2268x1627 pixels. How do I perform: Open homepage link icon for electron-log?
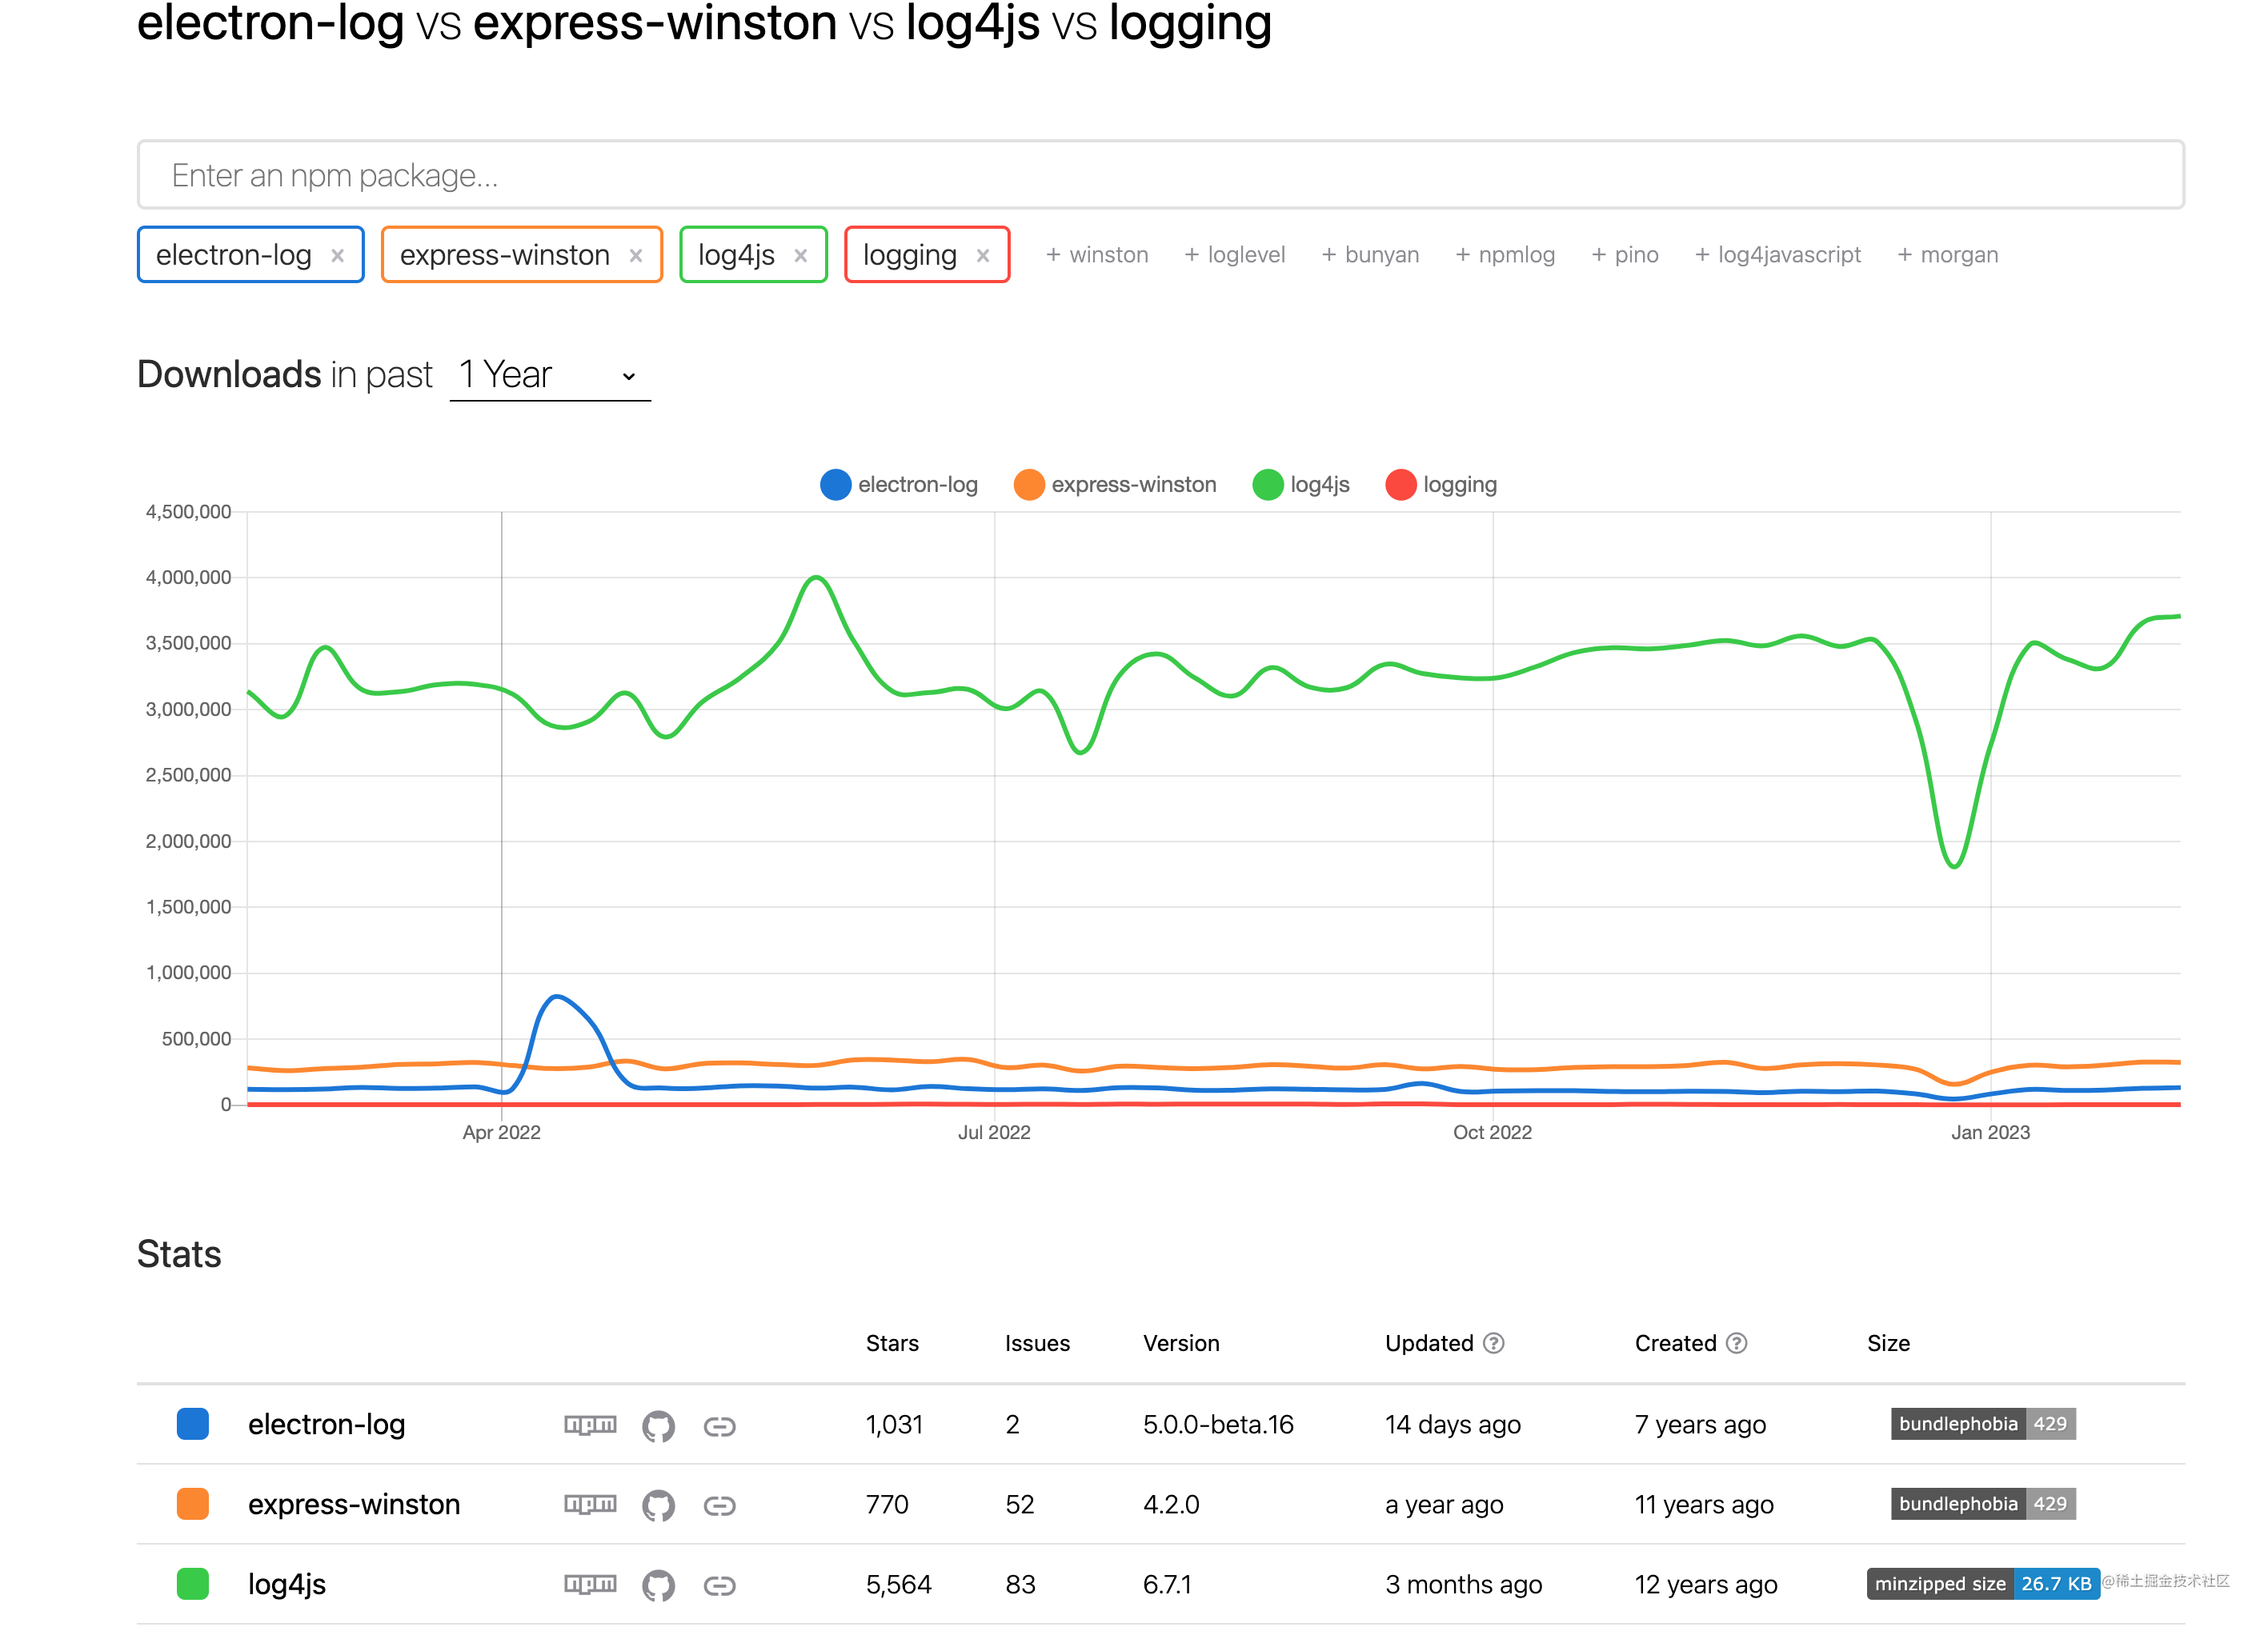[720, 1426]
